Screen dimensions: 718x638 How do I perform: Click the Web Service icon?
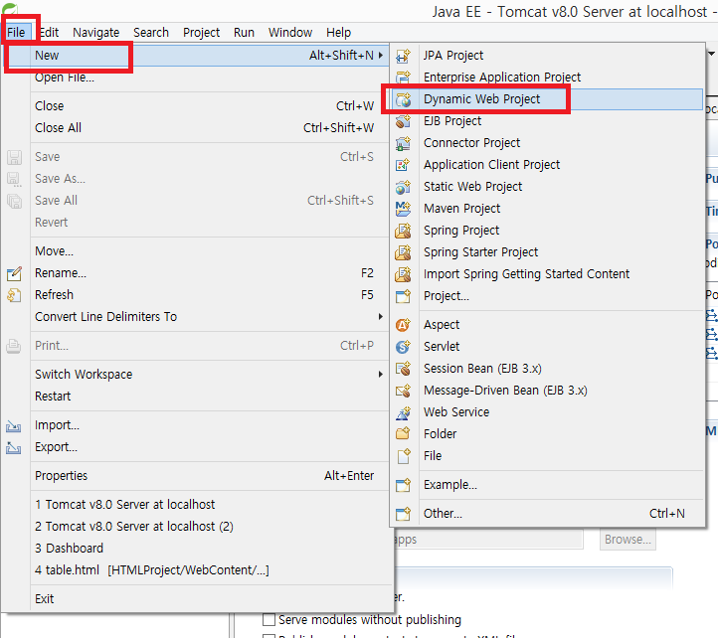tap(403, 412)
